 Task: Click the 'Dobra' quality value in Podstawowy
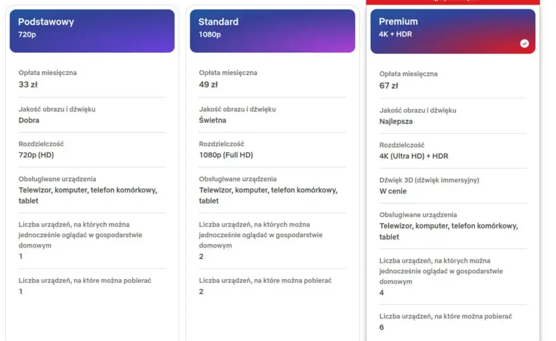(x=28, y=120)
